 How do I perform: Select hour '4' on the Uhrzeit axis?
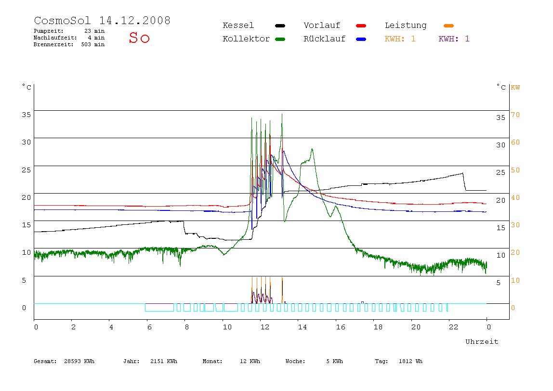111,327
